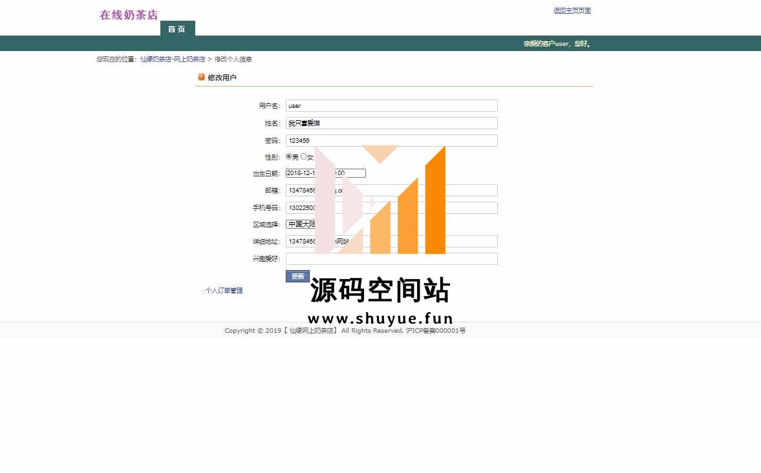Screen dimensions: 761x473
Task: Click the 密码 password field
Action: pos(391,141)
